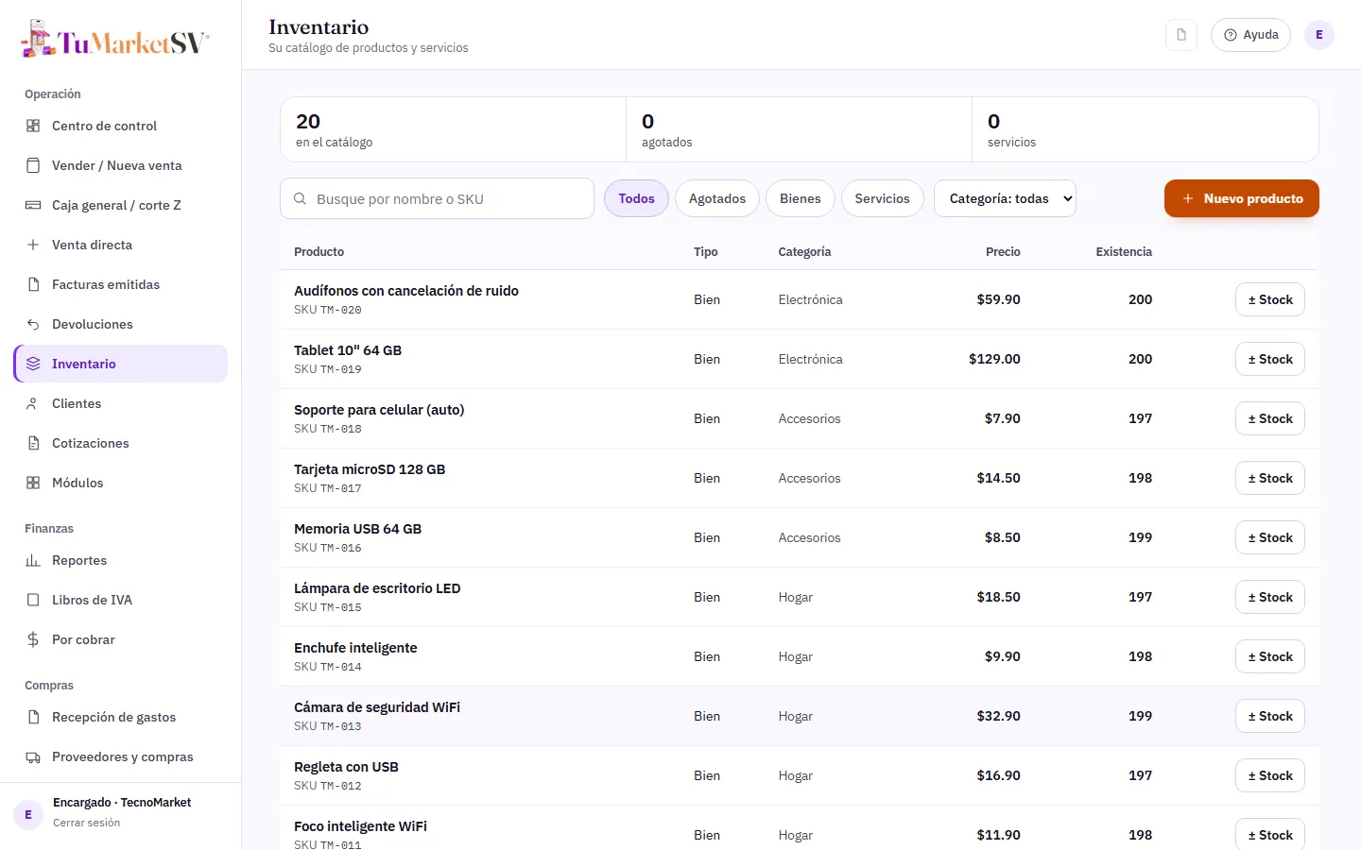Click the Proveedores y compras truck icon

pos(33,756)
